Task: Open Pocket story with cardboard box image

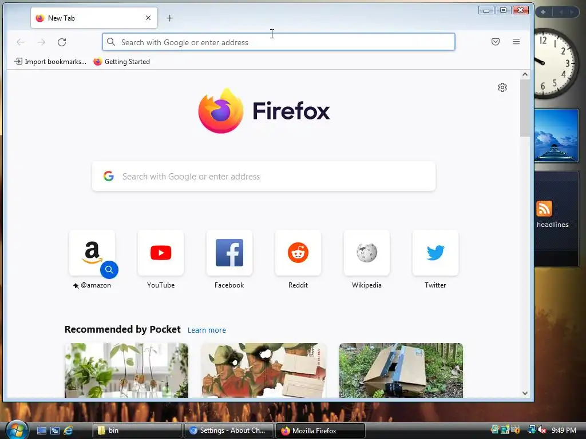Action: click(401, 370)
